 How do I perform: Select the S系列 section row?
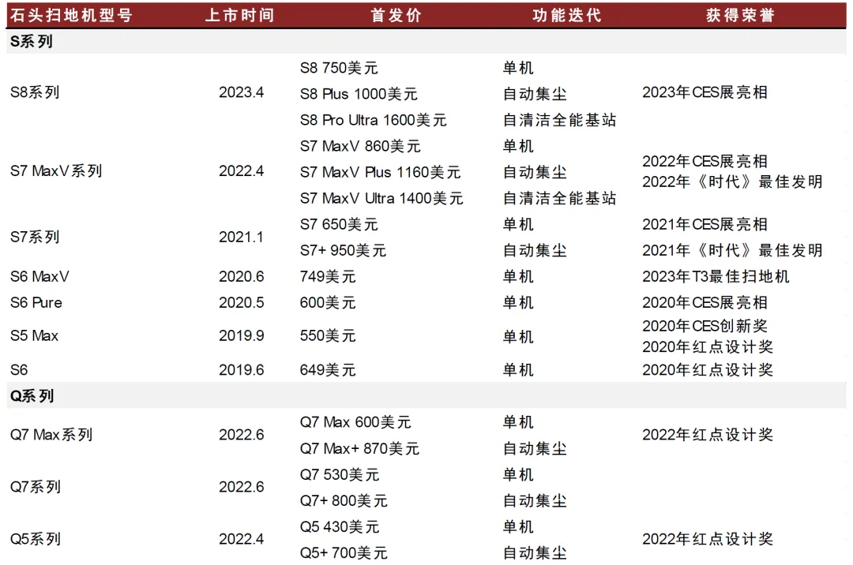coord(32,42)
